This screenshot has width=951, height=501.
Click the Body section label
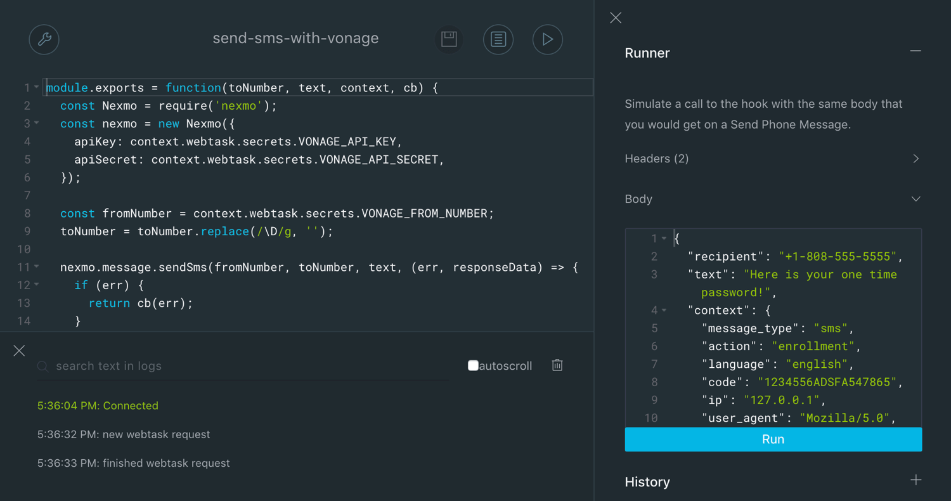coord(638,199)
